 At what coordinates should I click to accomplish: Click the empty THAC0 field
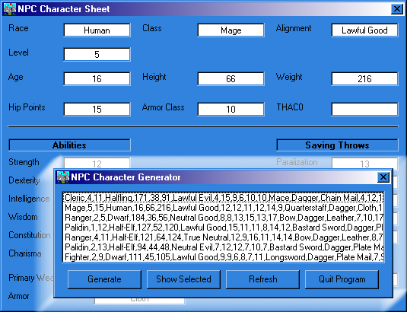pos(364,109)
